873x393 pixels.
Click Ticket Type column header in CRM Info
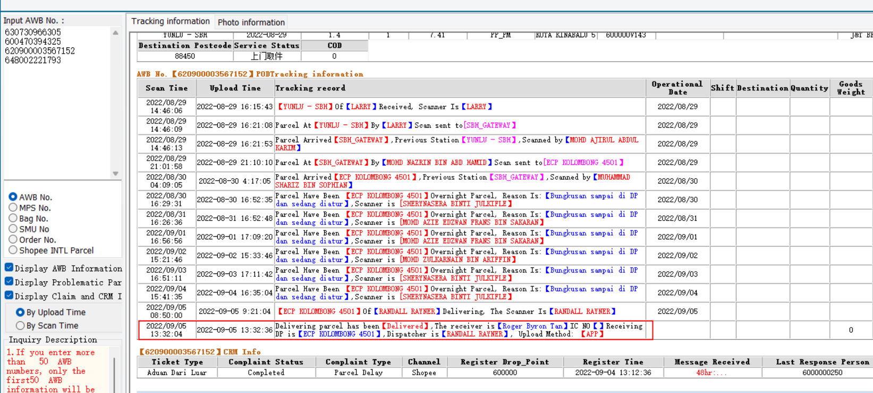coord(177,362)
